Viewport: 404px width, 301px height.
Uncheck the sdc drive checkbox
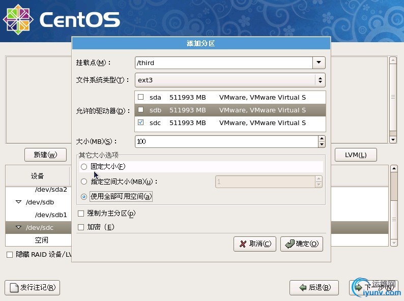140,123
